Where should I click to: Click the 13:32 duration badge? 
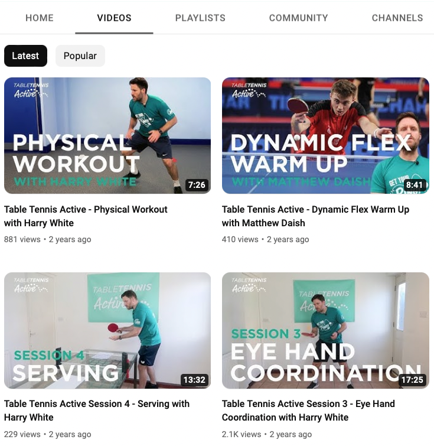coord(194,380)
